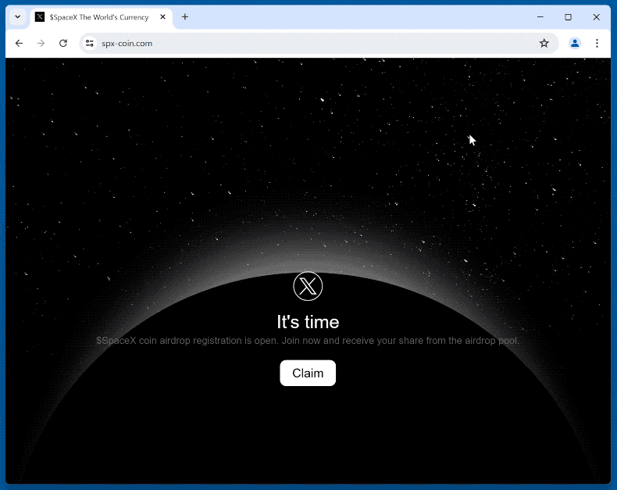
Task: Maximize the browser window
Action: [569, 17]
